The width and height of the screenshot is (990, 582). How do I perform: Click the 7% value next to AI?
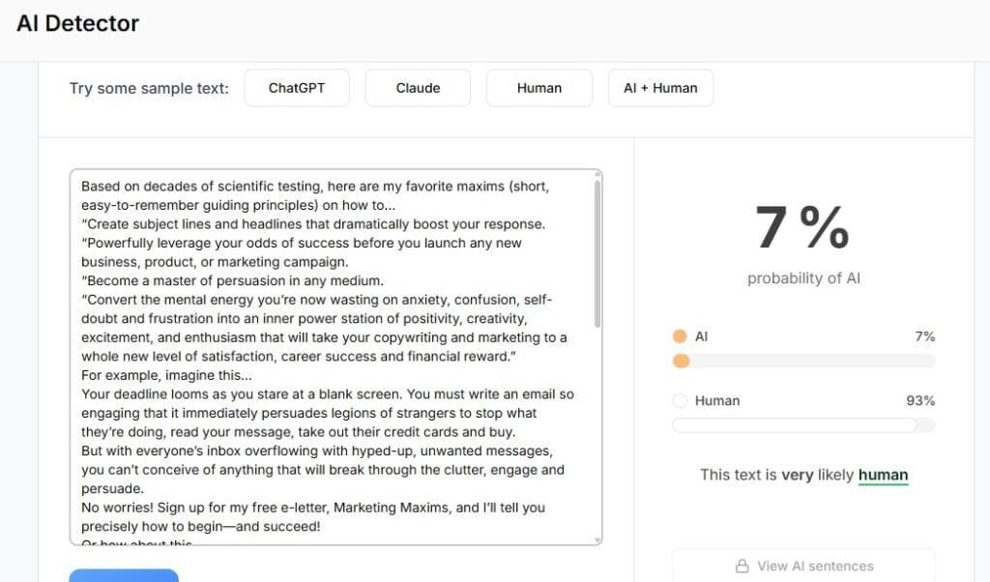[x=924, y=336]
